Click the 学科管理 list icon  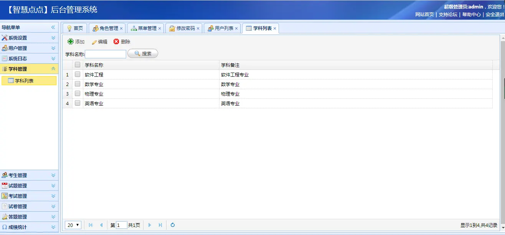[x=5, y=69]
